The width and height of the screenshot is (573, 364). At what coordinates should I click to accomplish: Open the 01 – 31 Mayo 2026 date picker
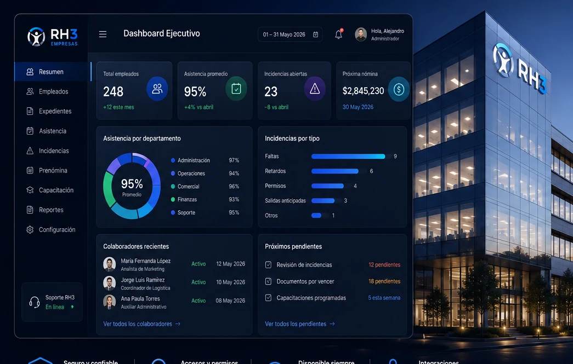click(x=290, y=34)
